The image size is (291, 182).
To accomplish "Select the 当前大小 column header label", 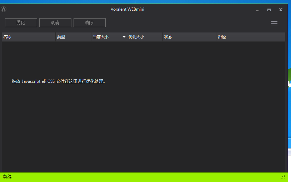I will coord(101,37).
